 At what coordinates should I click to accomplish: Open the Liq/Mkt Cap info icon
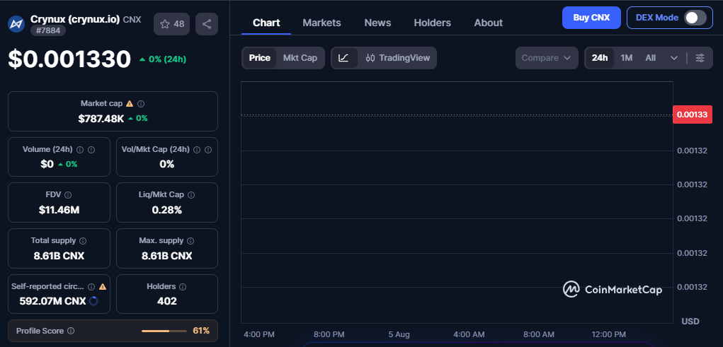[191, 194]
